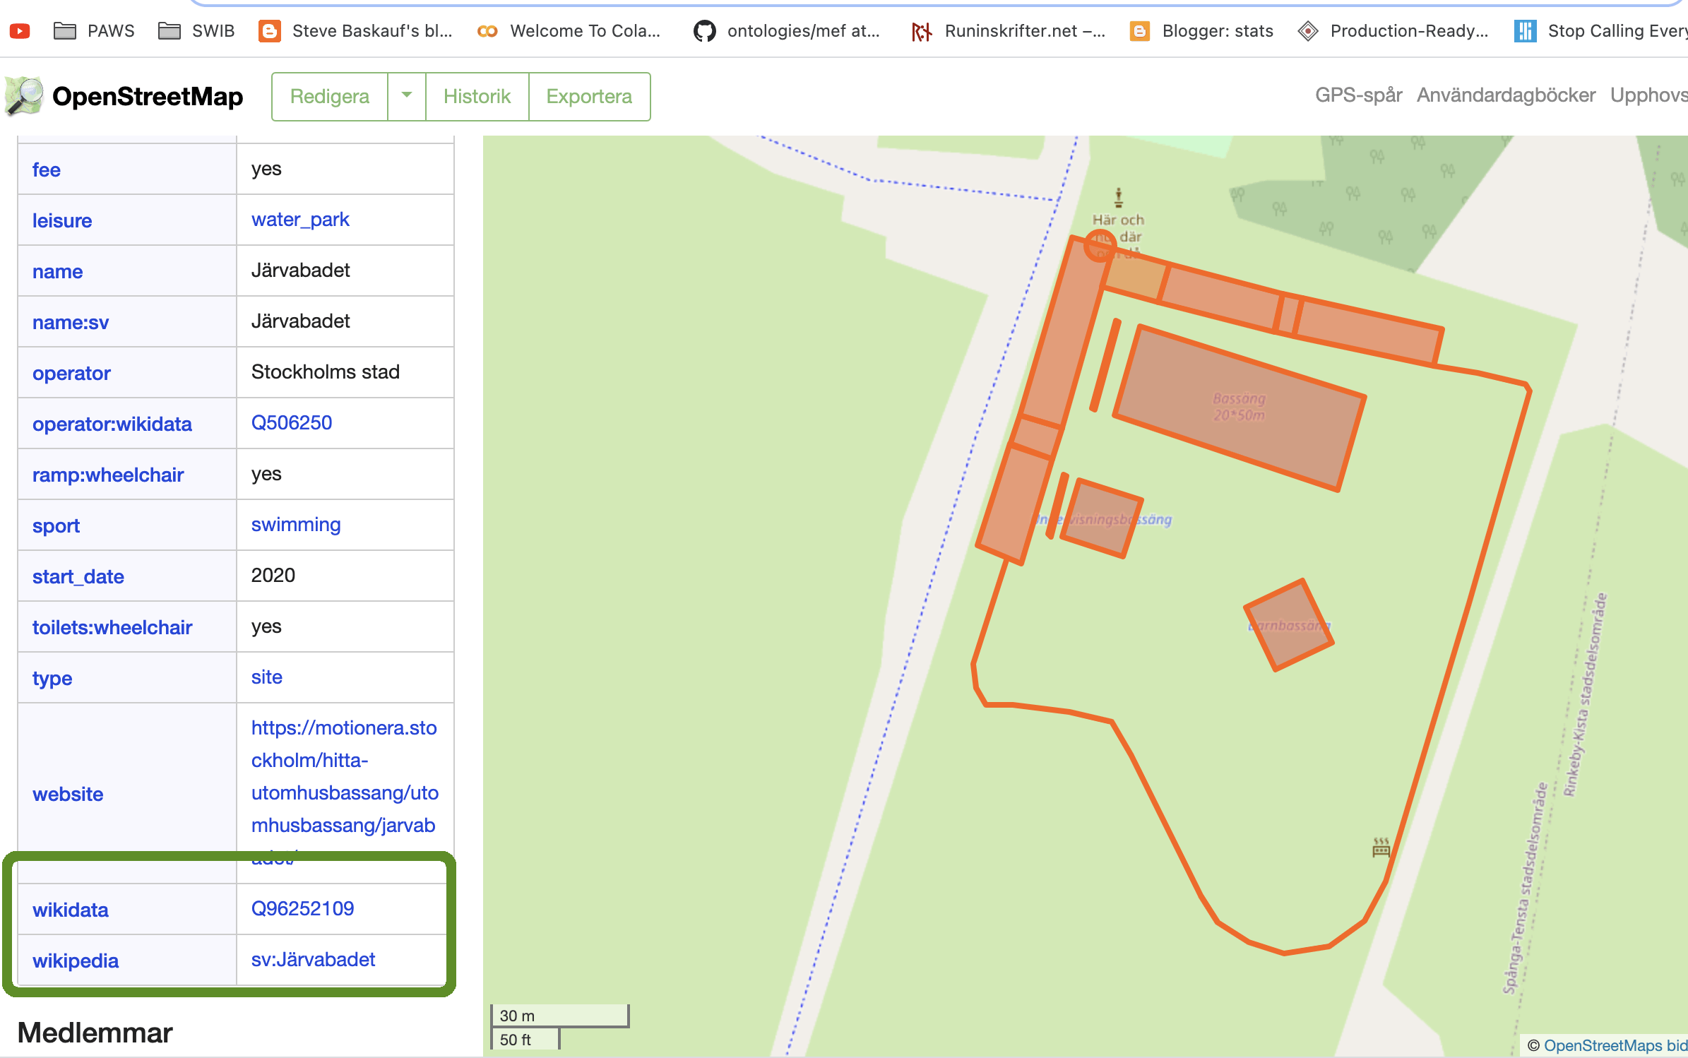Image resolution: width=1688 pixels, height=1058 pixels.
Task: Click the water_park tag value link
Action: [300, 220]
